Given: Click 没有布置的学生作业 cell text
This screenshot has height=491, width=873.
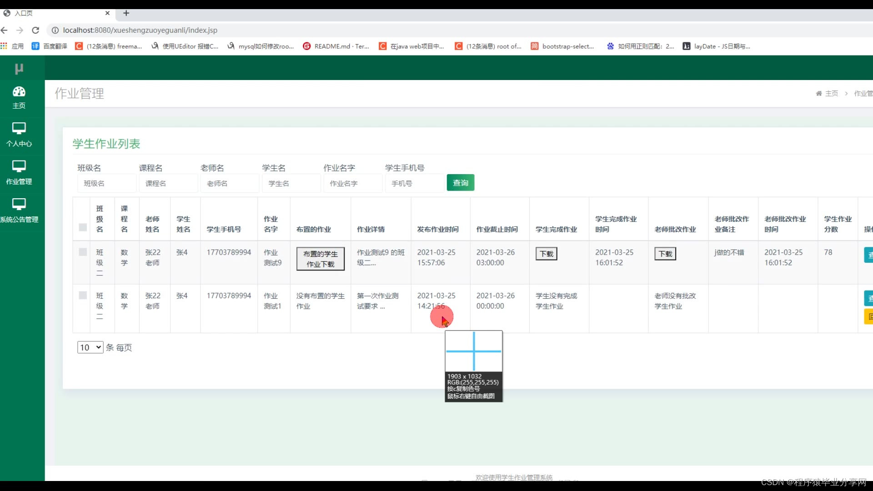Looking at the screenshot, I should [x=321, y=301].
